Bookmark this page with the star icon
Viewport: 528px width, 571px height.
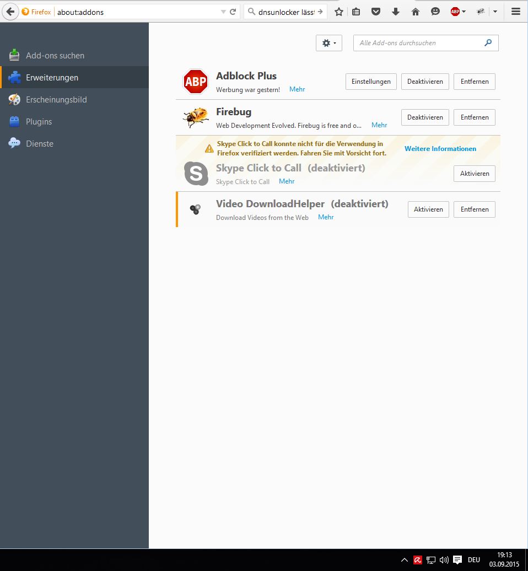(339, 12)
